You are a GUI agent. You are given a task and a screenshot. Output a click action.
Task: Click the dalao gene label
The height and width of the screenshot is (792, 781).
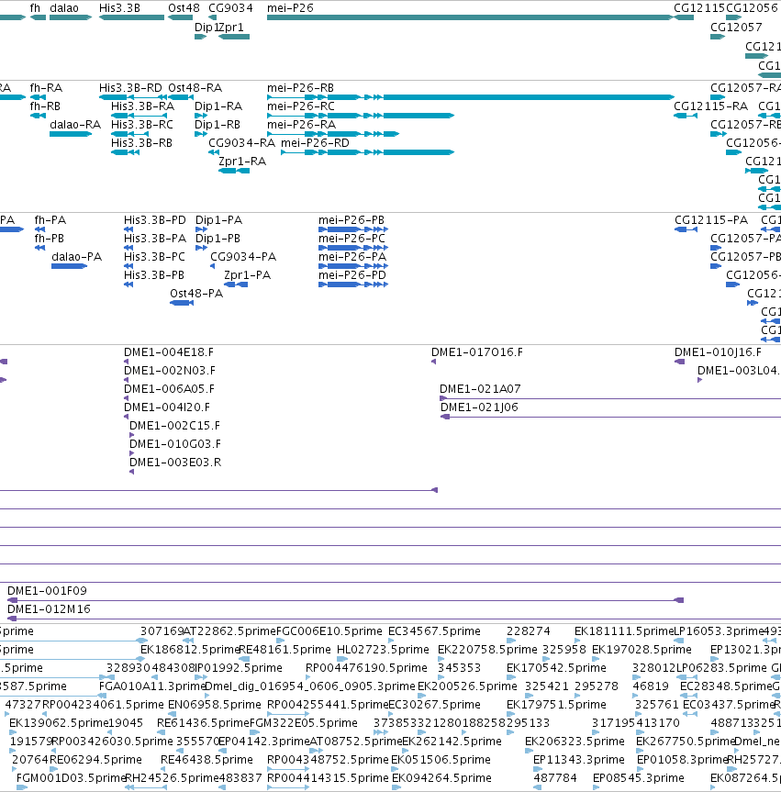64,8
